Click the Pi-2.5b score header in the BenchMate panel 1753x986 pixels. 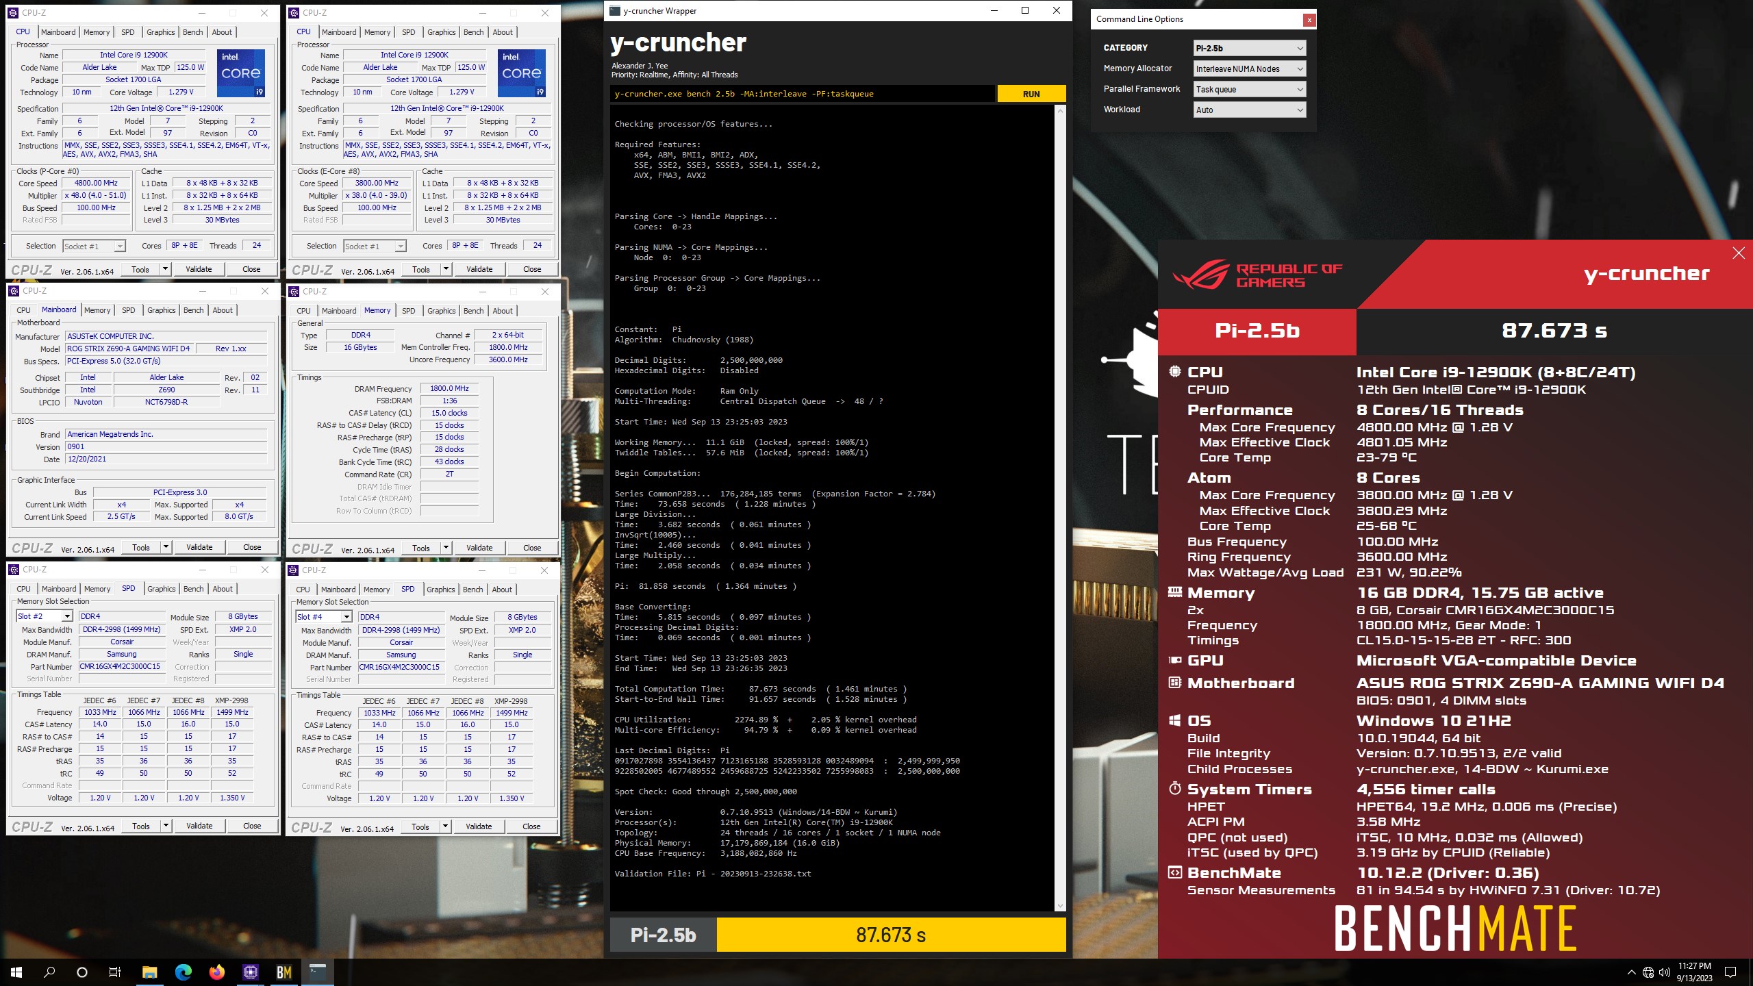(x=1257, y=331)
